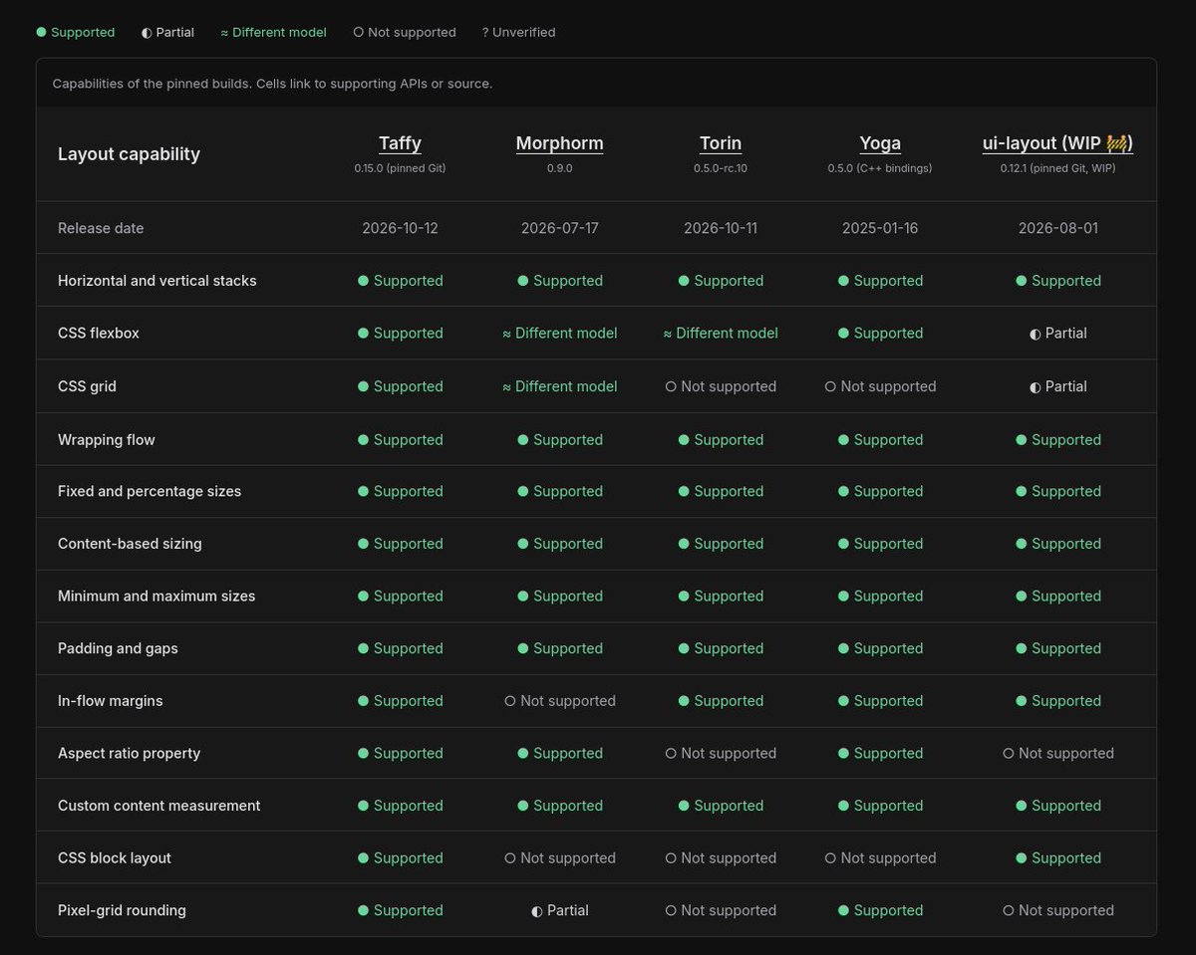Click Yoga's CSS block layout Not supported cell
This screenshot has width=1196, height=955.
(880, 858)
